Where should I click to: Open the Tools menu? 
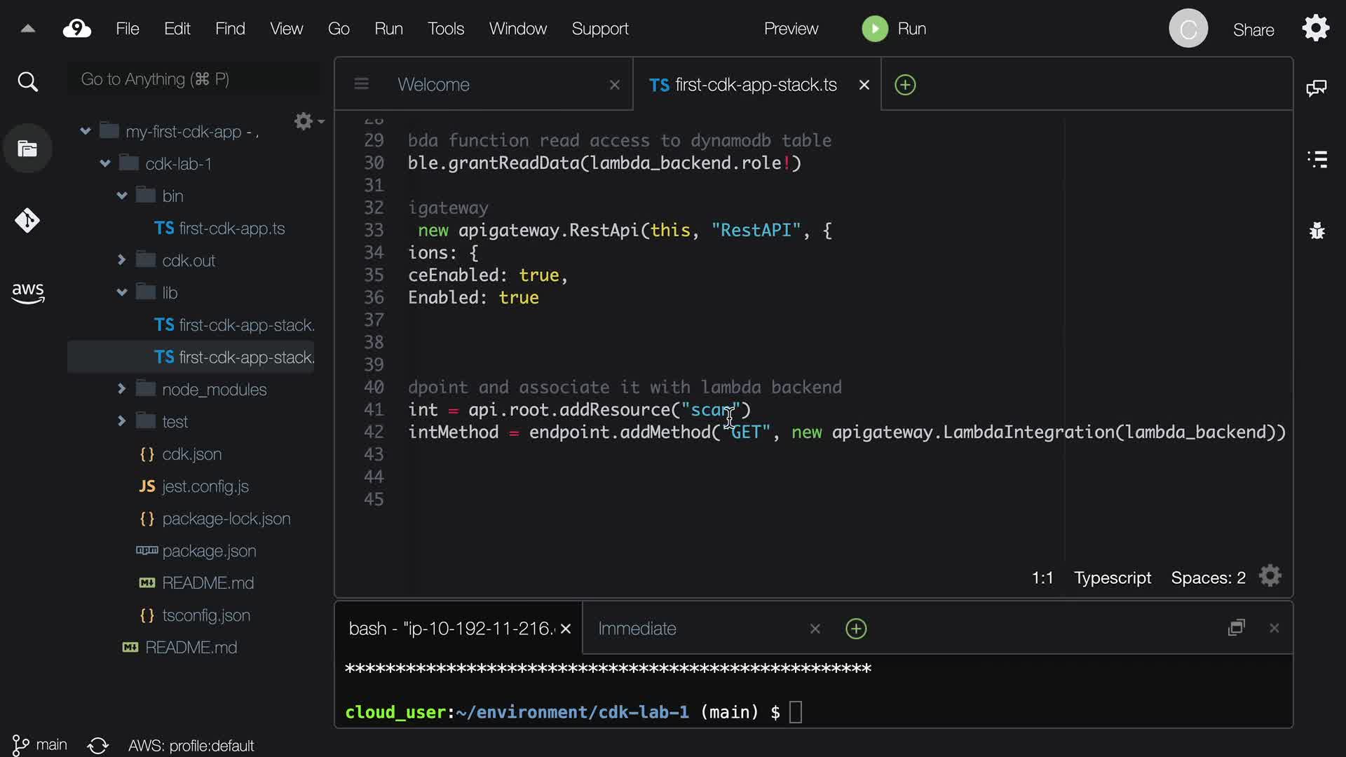tap(446, 29)
